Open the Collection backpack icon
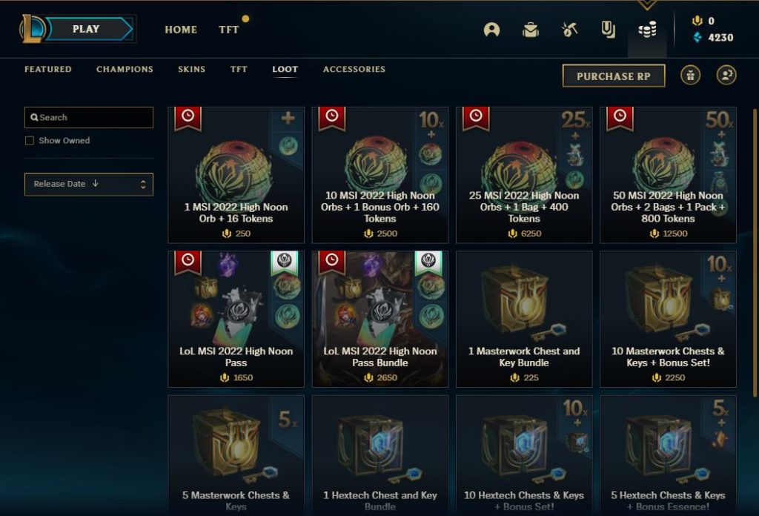This screenshot has height=516, width=759. tap(531, 30)
